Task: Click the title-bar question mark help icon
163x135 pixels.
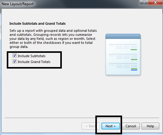Action: click(x=144, y=2)
